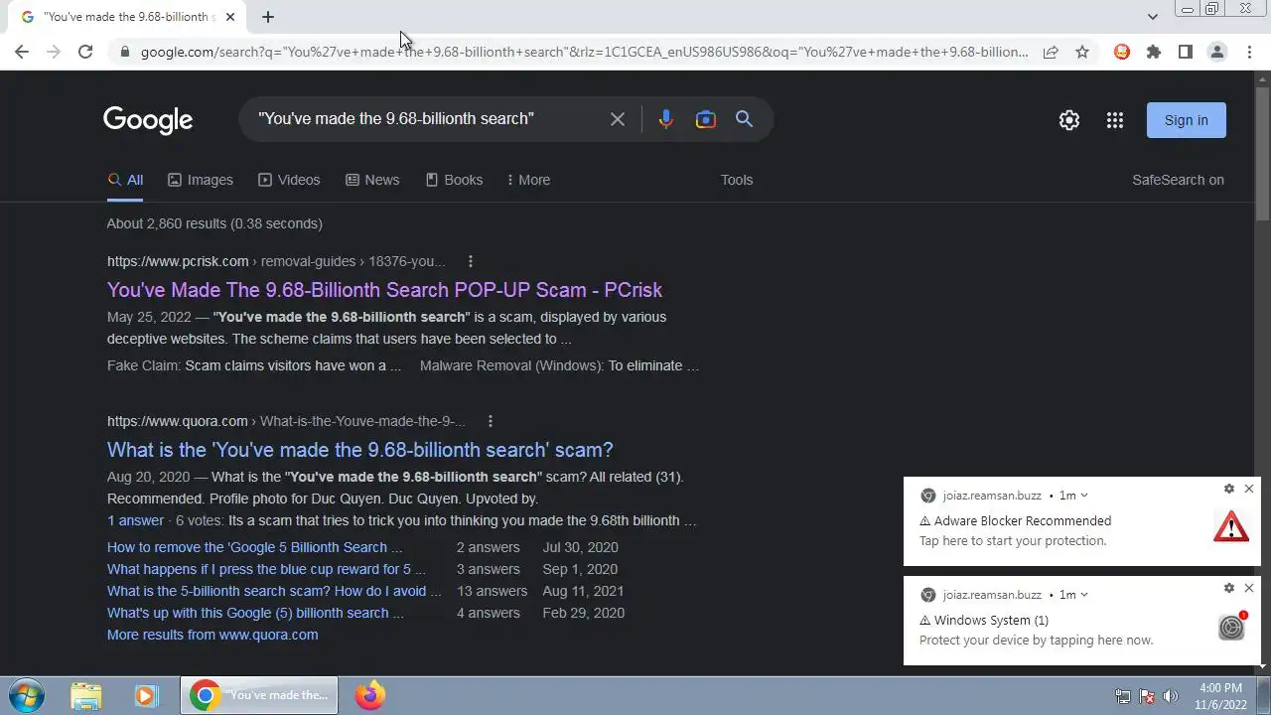Go back to the previous page
The height and width of the screenshot is (715, 1271).
22,52
